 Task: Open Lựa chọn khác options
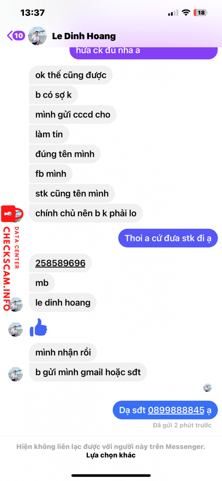(x=111, y=455)
